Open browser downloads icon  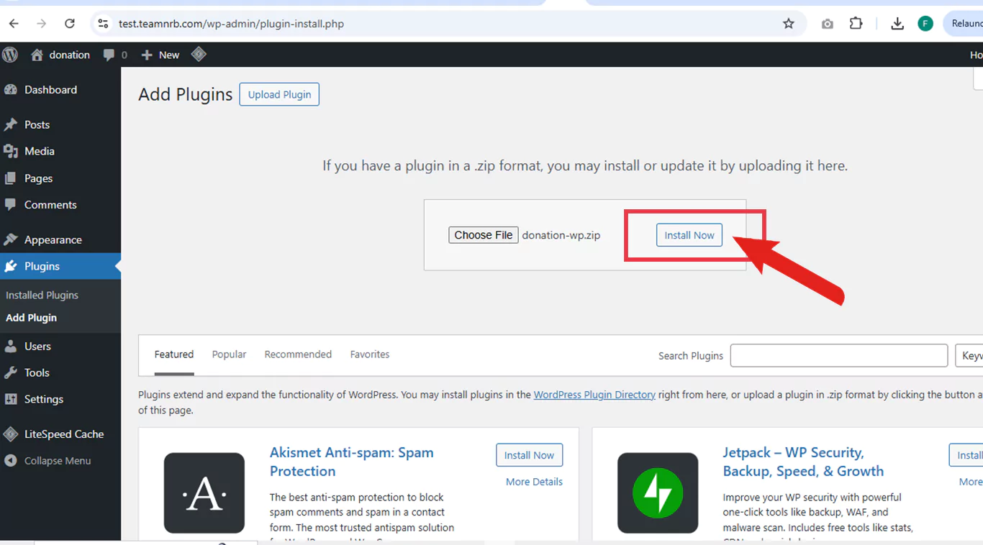tap(897, 24)
